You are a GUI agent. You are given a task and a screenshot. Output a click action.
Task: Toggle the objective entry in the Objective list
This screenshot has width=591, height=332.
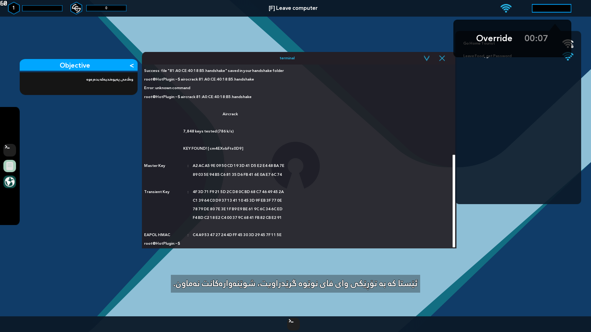pyautogui.click(x=78, y=80)
